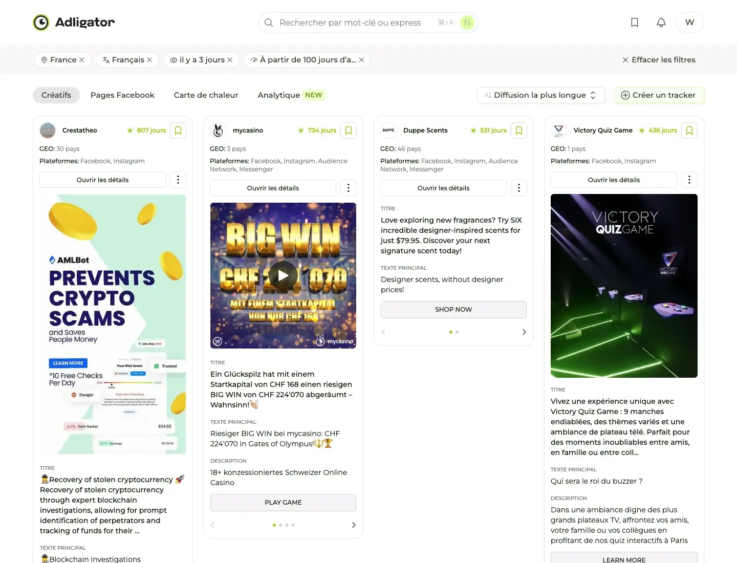Click the Duppe Scents page name
This screenshot has height=563, width=737.
pos(425,131)
